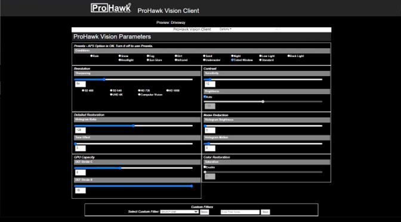Click the DEF Divide C value field
Viewport: 401px width, 222px height.
81,172
